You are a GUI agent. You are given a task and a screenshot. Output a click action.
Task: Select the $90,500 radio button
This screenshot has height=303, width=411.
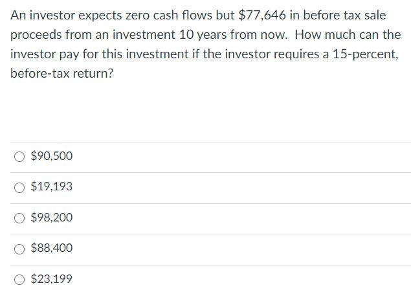point(19,157)
